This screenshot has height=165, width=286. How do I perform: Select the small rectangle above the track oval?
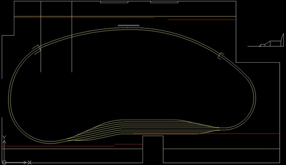pyautogui.click(x=129, y=26)
